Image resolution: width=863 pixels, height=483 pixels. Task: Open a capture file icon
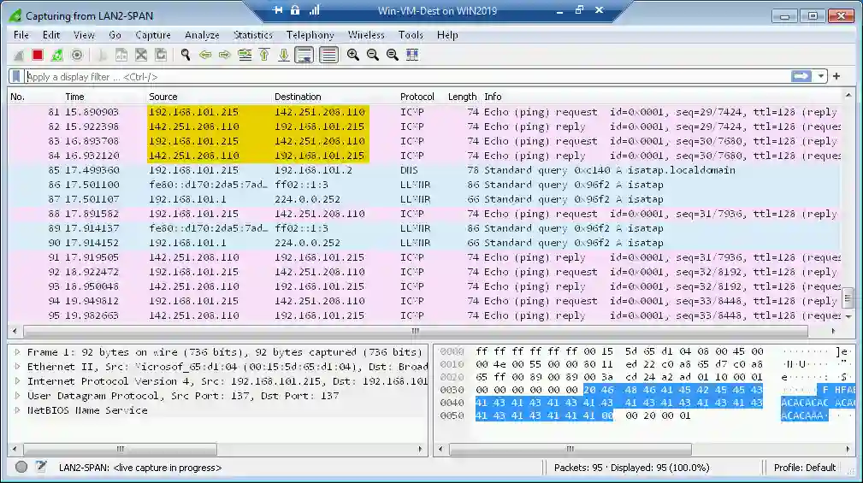click(x=102, y=55)
